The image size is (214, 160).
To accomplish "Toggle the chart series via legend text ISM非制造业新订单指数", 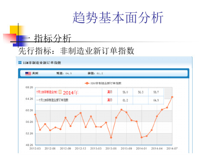I will click(x=106, y=83).
